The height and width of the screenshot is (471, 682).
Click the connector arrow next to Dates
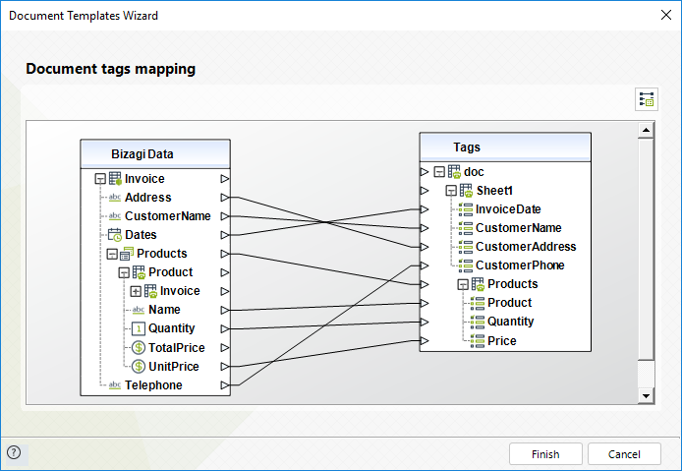(x=224, y=235)
